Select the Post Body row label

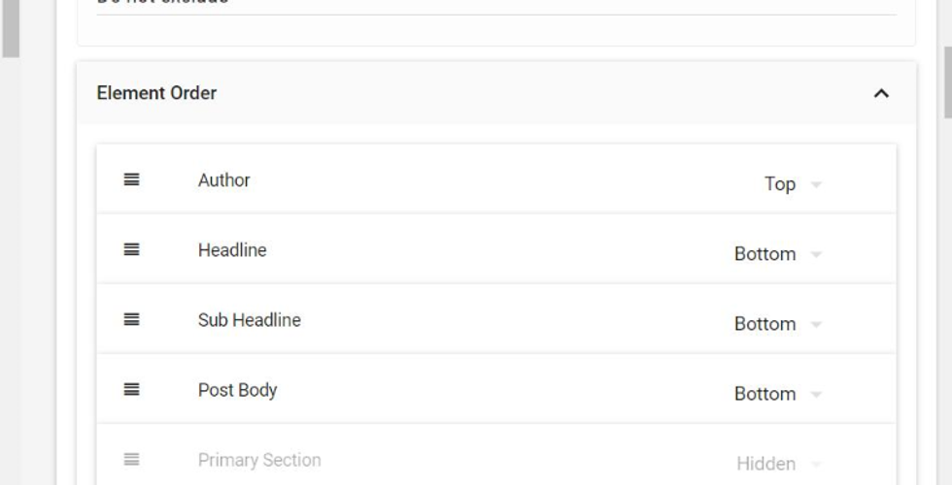(238, 390)
